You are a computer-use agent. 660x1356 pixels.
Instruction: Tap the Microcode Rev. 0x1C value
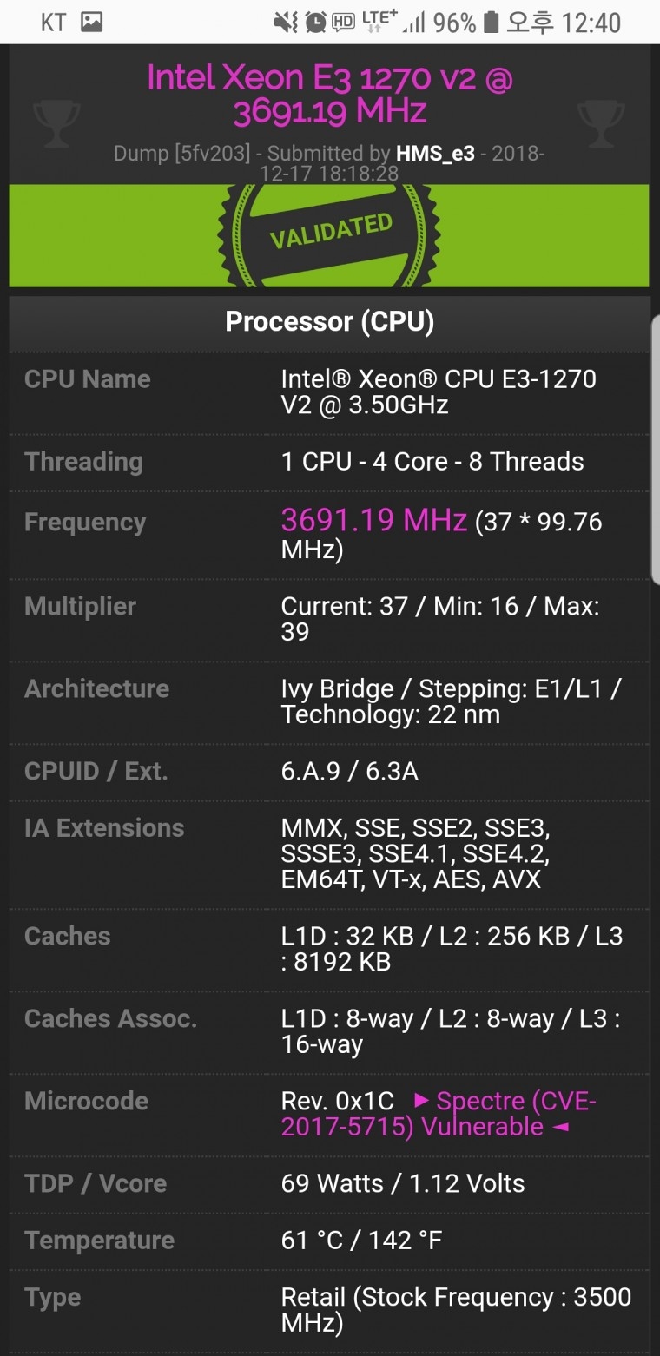[x=337, y=1101]
